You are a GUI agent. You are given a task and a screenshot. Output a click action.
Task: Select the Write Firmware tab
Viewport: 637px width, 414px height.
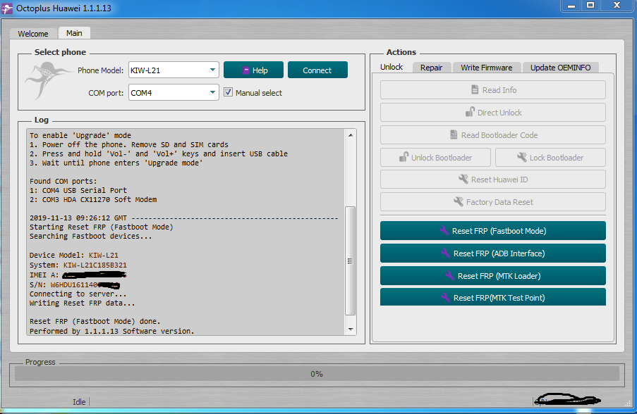tap(486, 68)
